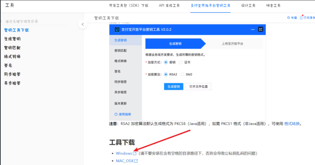Open the 排查工具 tab
Screen dimensions: 315x165
coord(273,6)
